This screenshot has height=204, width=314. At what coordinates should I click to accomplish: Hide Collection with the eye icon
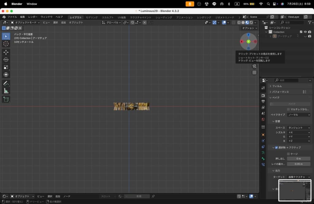pos(305,32)
